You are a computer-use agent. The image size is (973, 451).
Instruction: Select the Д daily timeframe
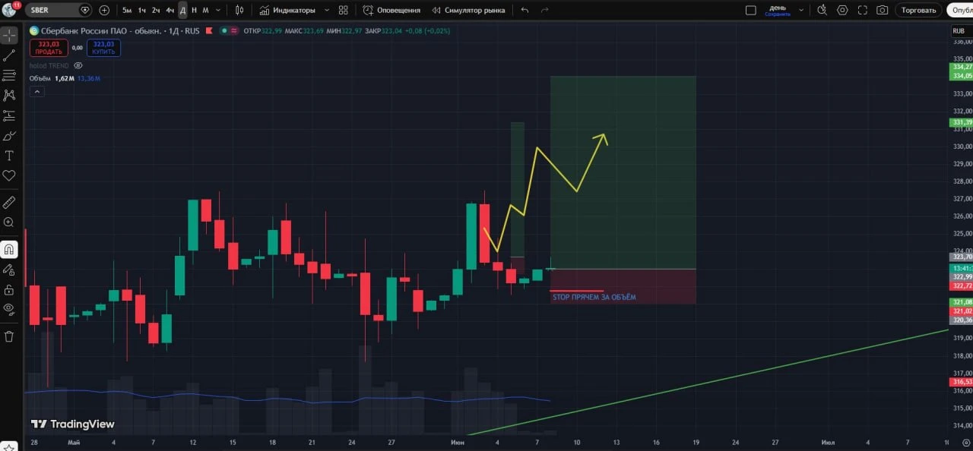point(182,10)
